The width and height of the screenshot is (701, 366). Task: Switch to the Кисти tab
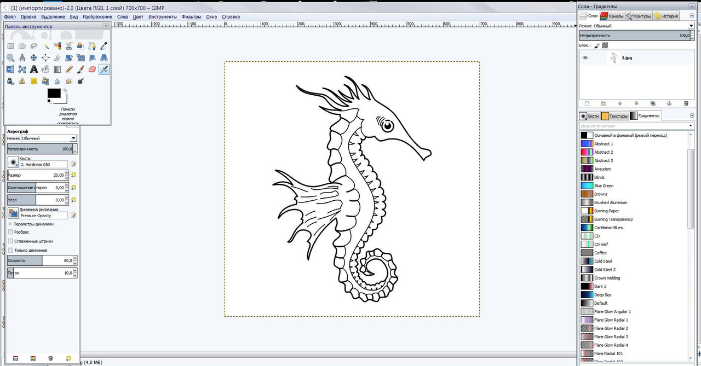[x=589, y=116]
